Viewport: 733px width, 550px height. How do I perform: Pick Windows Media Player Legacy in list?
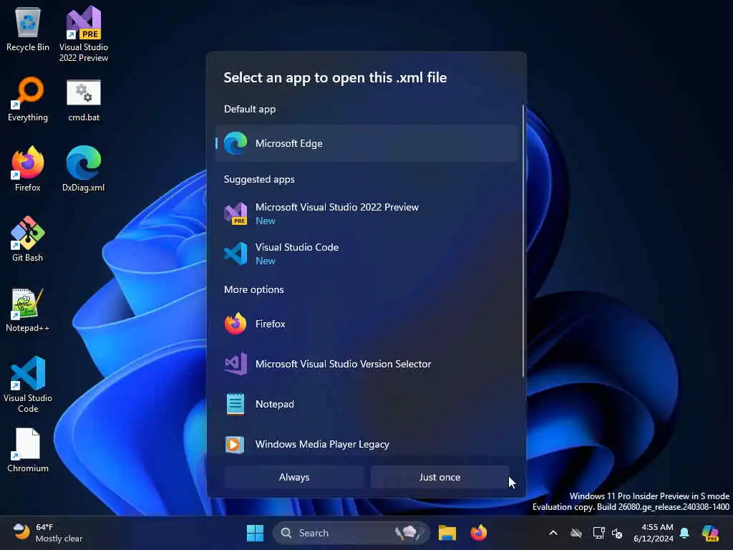click(x=366, y=444)
